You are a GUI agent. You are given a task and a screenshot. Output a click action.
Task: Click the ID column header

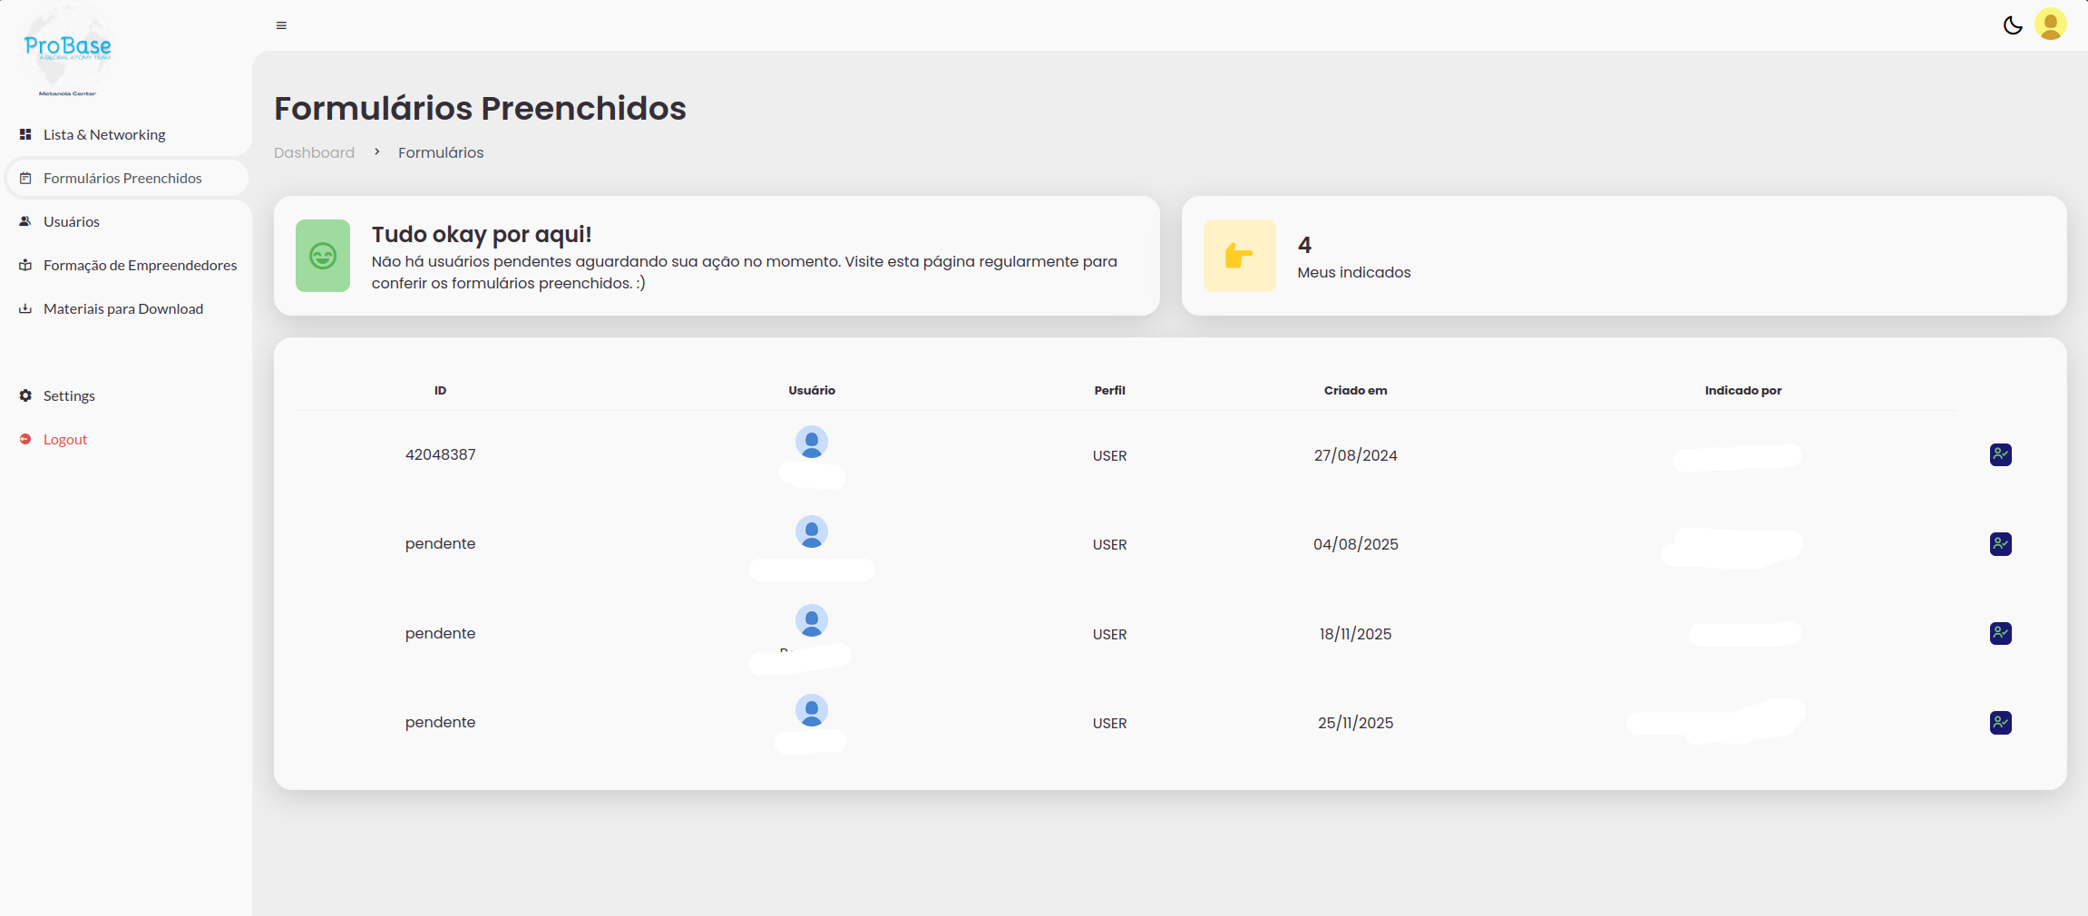point(440,390)
